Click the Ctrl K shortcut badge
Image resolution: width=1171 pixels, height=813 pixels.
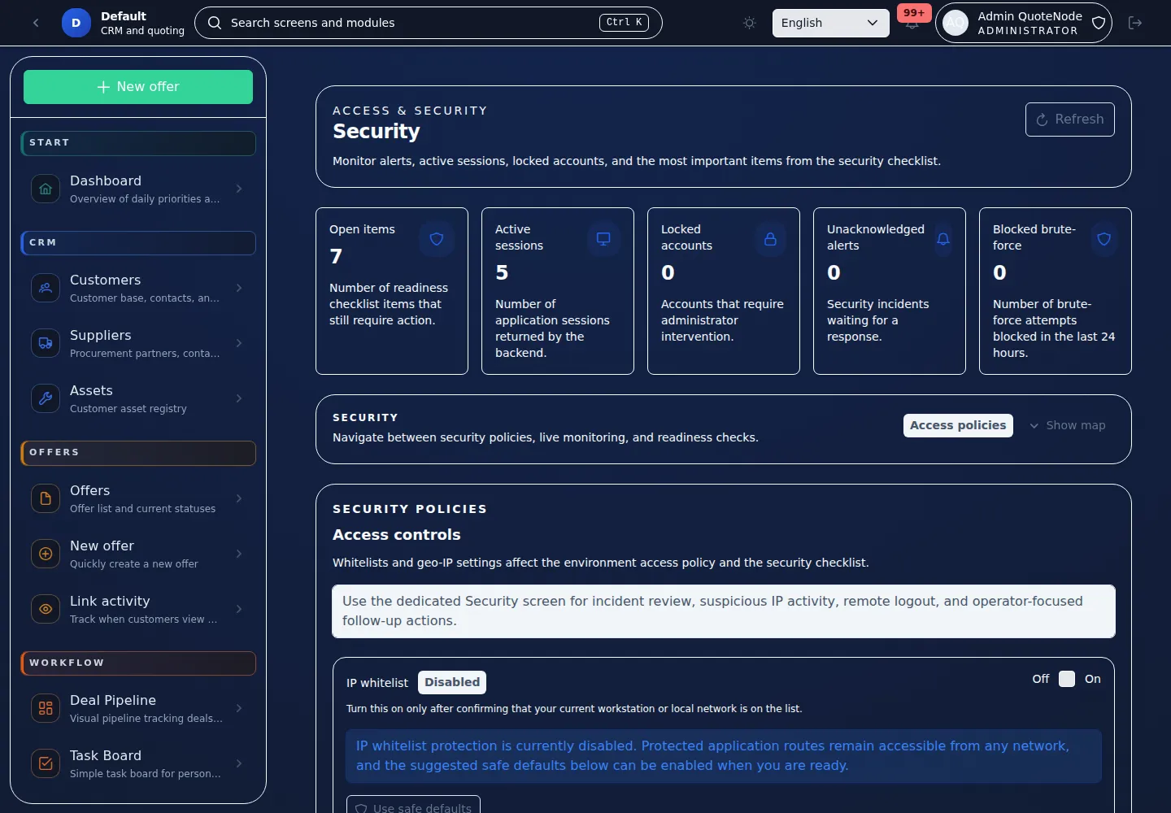tap(624, 23)
